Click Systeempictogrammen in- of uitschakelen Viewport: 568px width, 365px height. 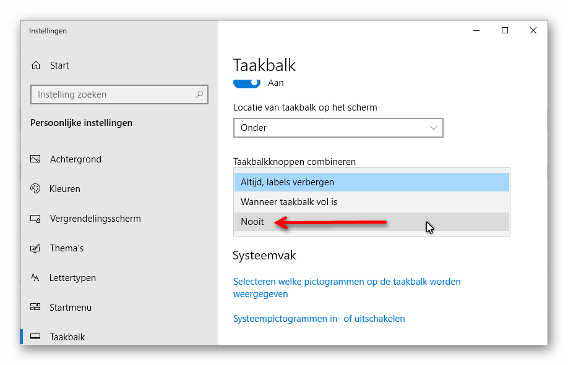tap(319, 318)
